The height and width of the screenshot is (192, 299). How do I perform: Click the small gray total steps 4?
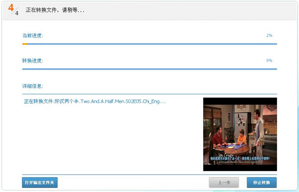pyautogui.click(x=17, y=13)
